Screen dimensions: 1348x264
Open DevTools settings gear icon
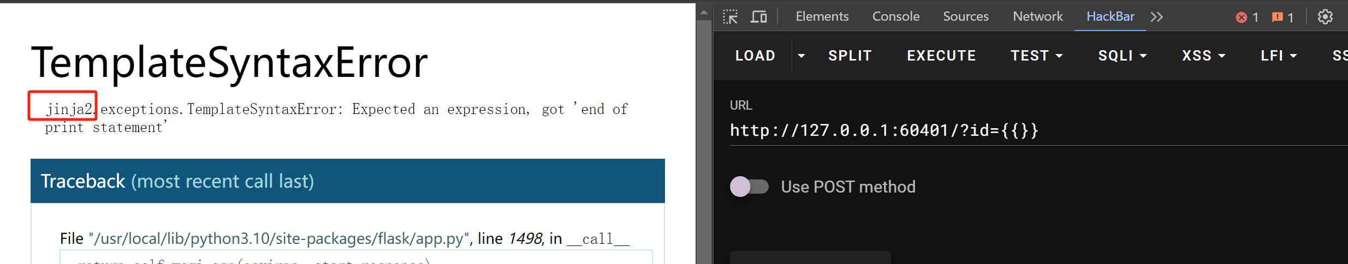1325,17
